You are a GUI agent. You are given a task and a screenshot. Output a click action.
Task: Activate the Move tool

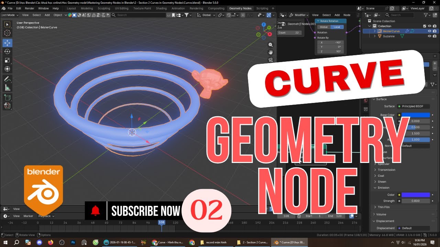coord(7,43)
